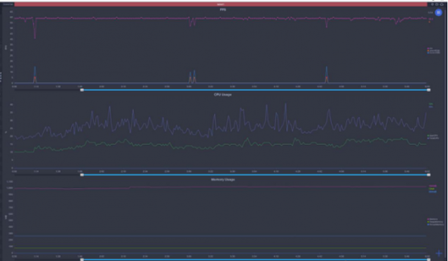Click the CPU Usage chart title
Viewport: 448px width, 261px height.
coord(223,95)
